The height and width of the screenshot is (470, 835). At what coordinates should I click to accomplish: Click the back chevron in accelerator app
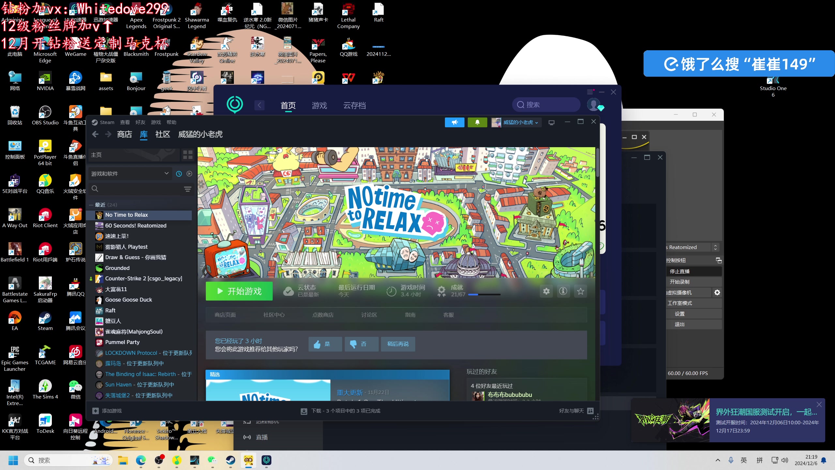click(259, 105)
